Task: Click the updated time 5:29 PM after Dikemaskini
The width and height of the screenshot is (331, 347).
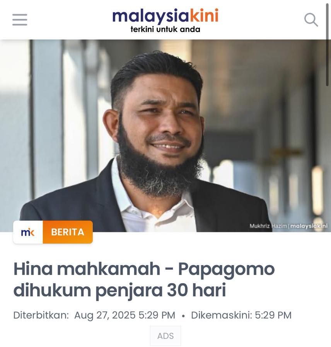Action: (273, 315)
